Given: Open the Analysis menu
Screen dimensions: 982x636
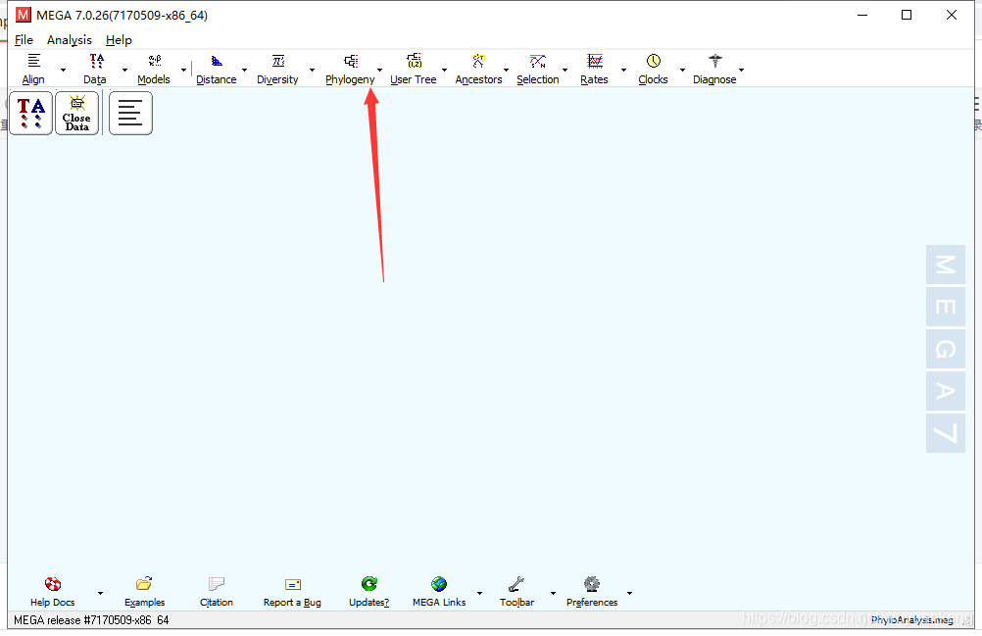Looking at the screenshot, I should point(70,40).
